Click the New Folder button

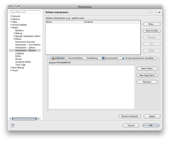coord(147,69)
